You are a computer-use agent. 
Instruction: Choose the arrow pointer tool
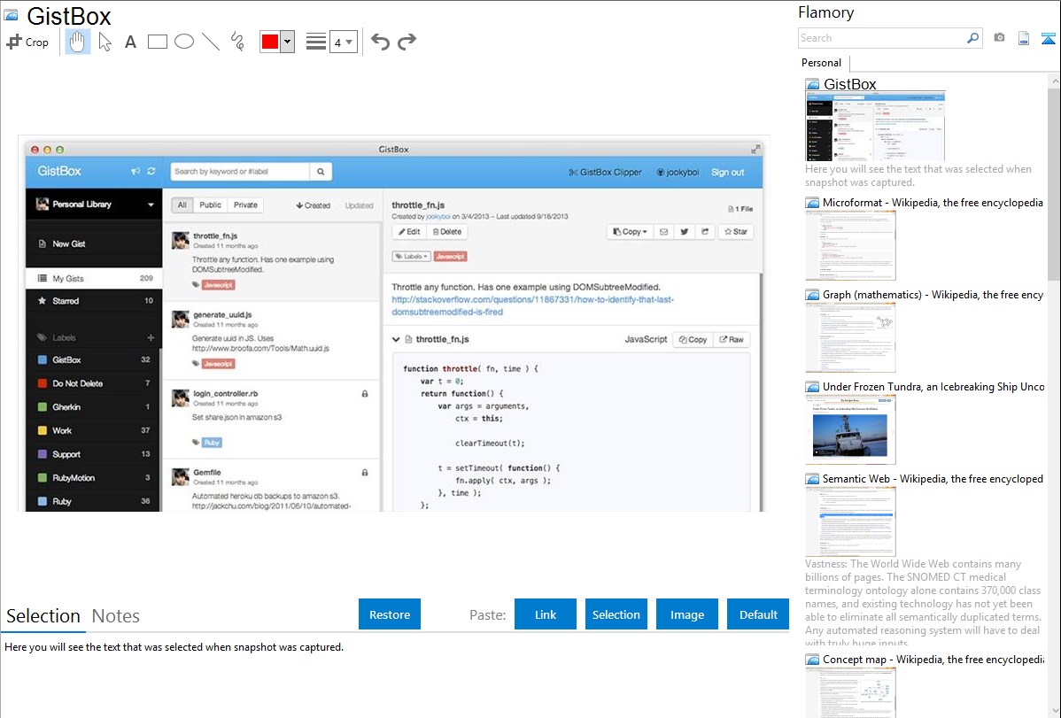pos(105,42)
